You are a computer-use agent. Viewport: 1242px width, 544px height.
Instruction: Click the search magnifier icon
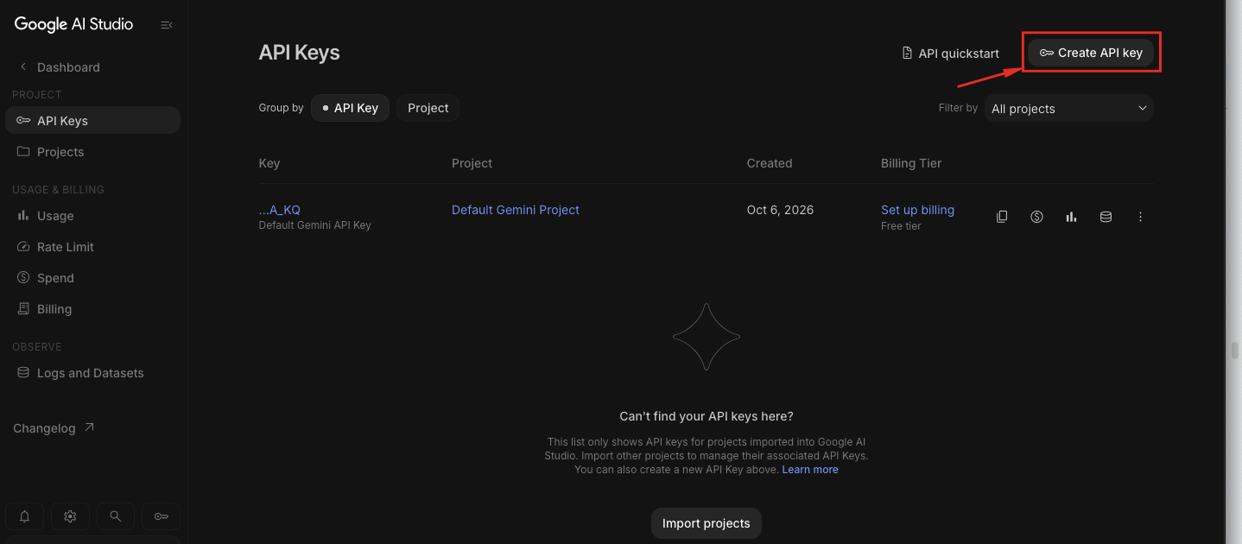115,516
